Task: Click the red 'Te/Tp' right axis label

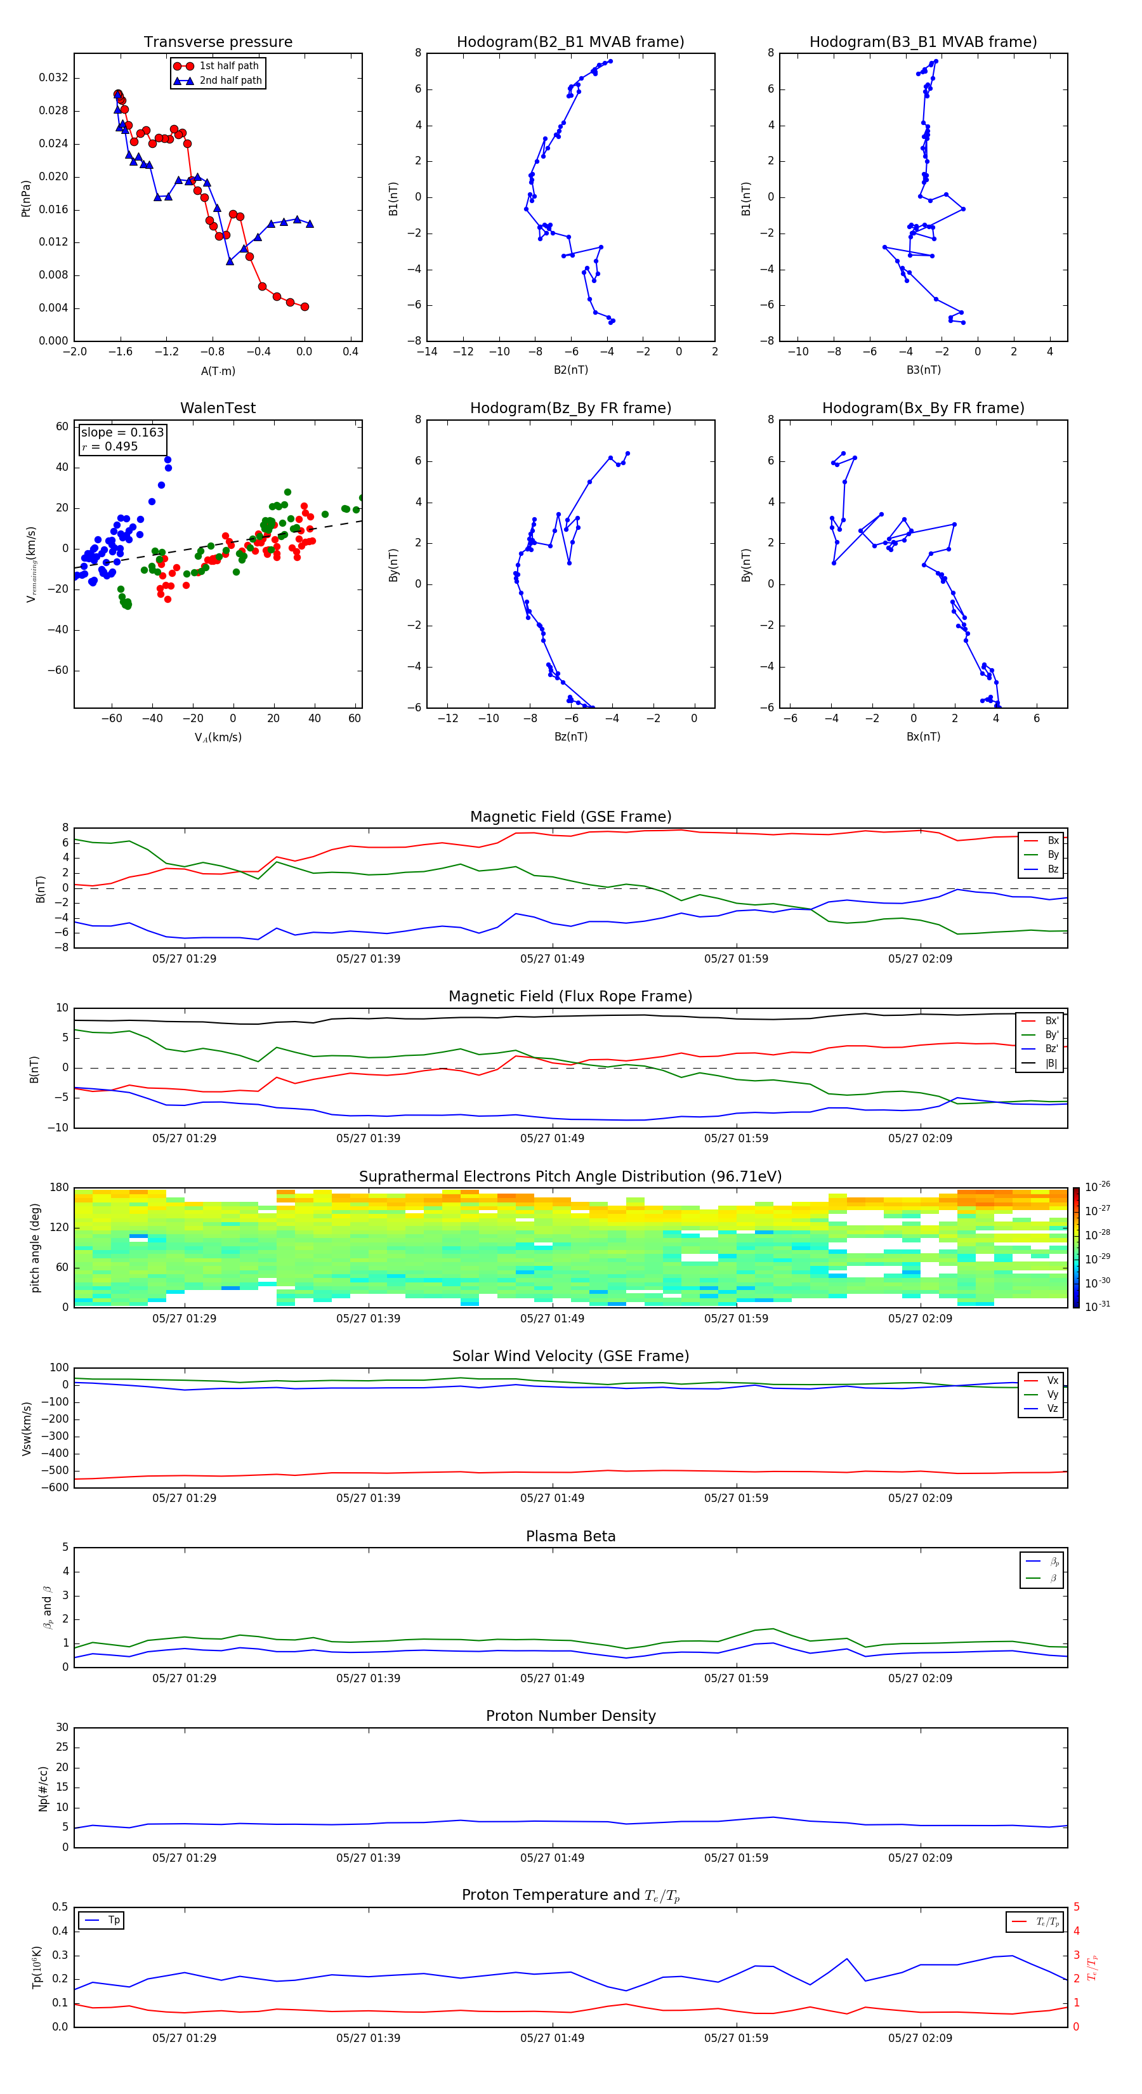Action: (x=1093, y=1968)
